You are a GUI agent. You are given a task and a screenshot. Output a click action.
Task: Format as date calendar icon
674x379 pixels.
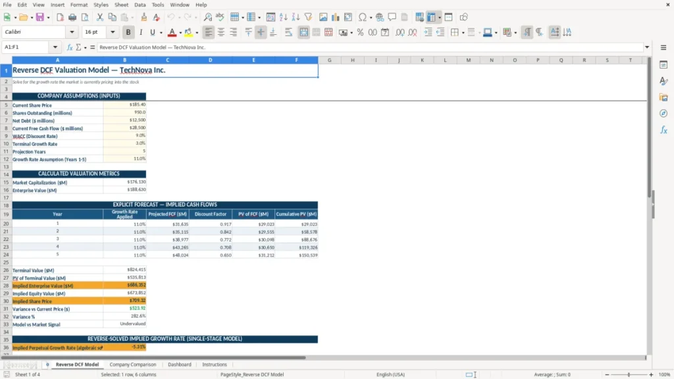click(x=385, y=32)
